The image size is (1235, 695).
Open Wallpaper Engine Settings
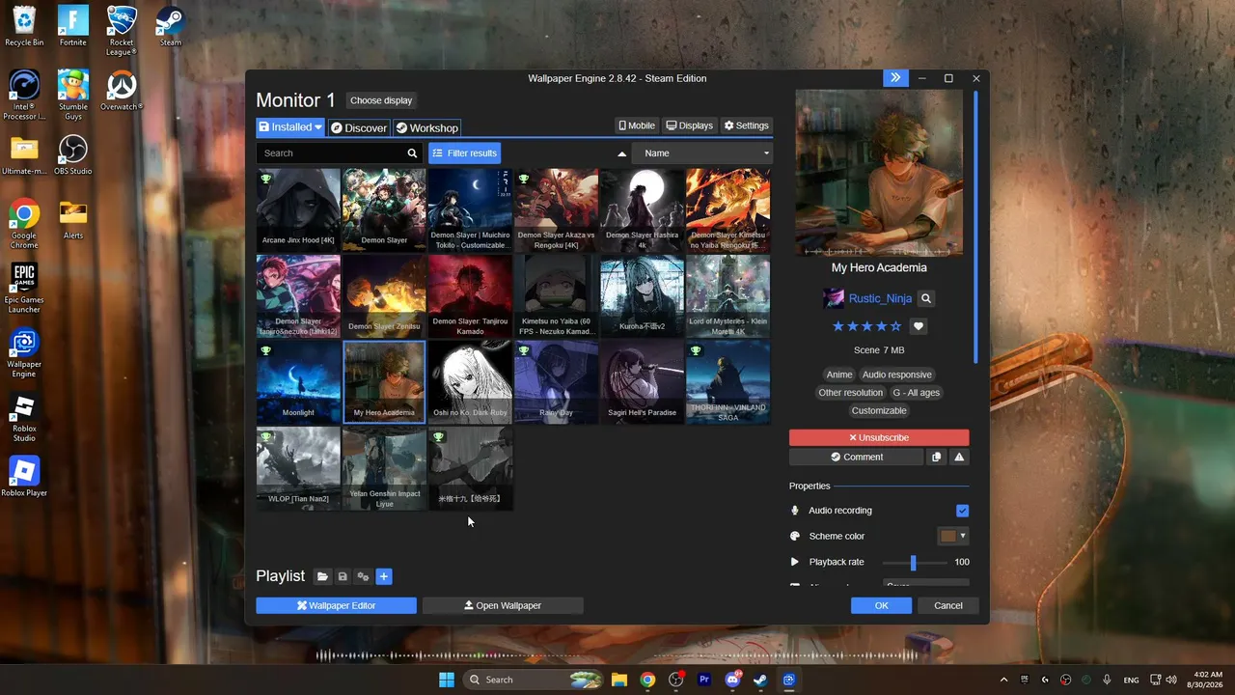747,125
